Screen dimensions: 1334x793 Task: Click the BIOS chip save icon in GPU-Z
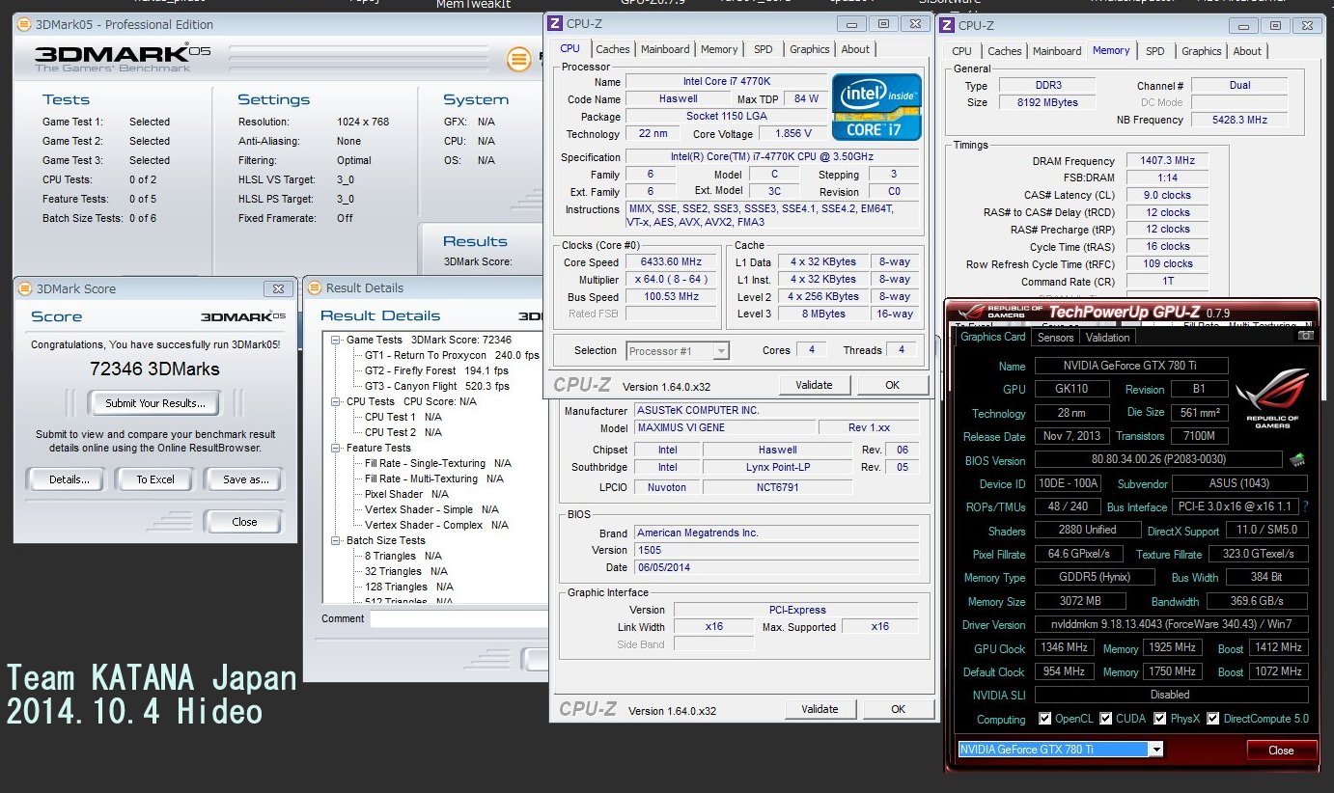(x=1297, y=460)
